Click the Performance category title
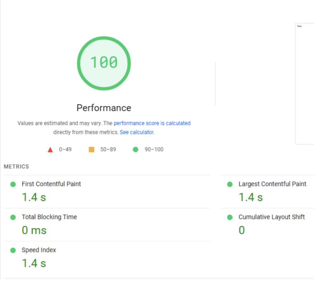The height and width of the screenshot is (284, 323). coord(104,108)
